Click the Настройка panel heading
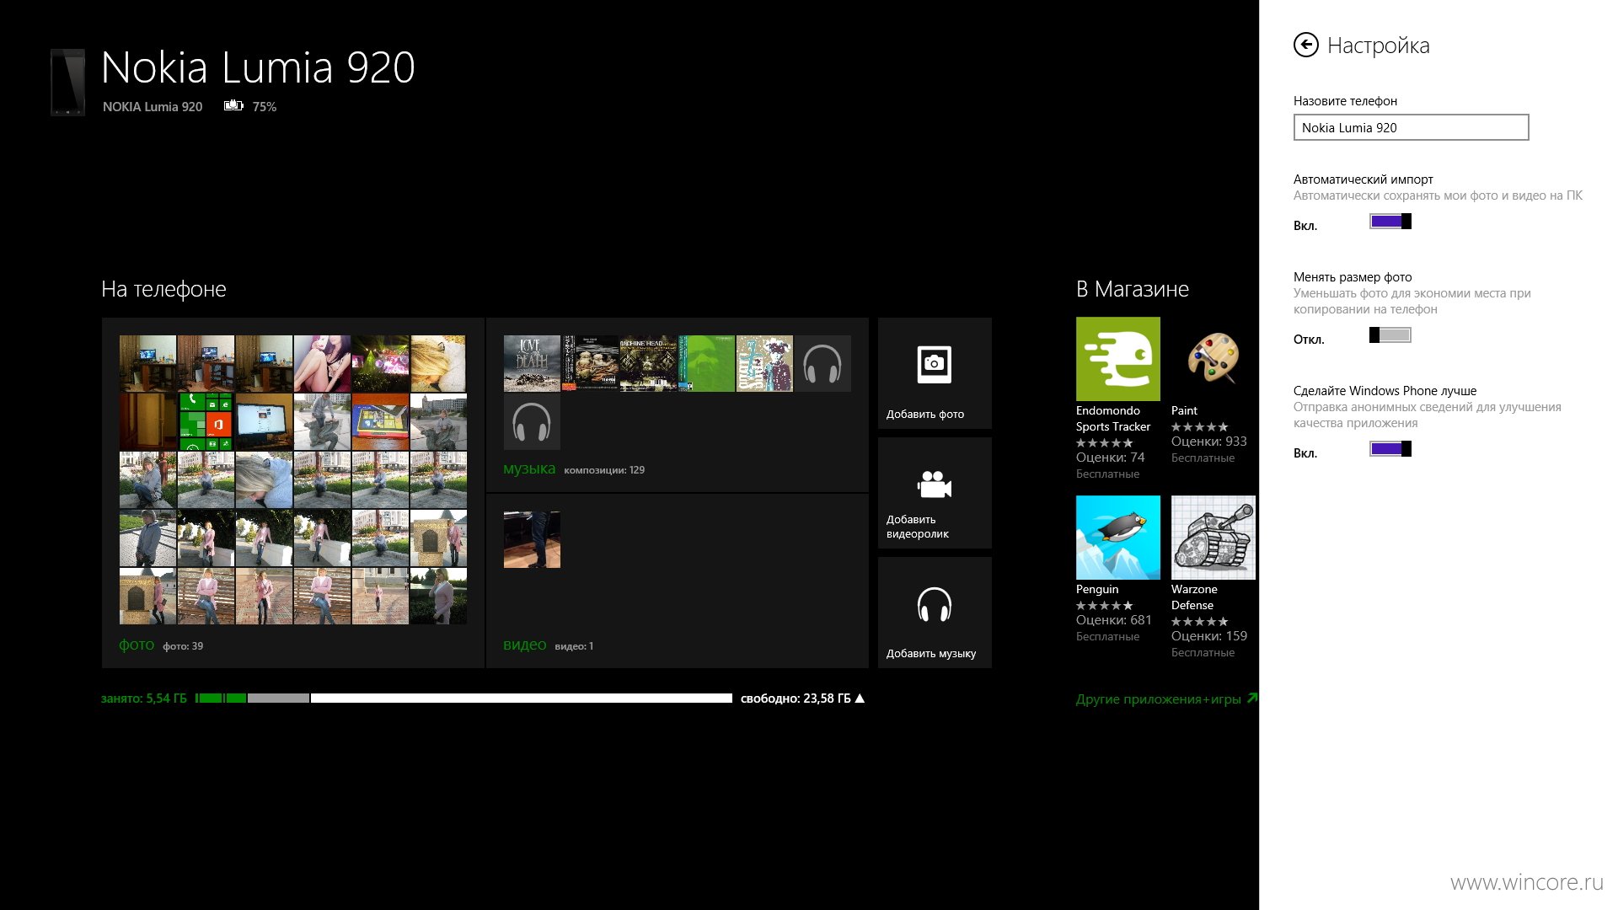The height and width of the screenshot is (910, 1618). 1379,45
